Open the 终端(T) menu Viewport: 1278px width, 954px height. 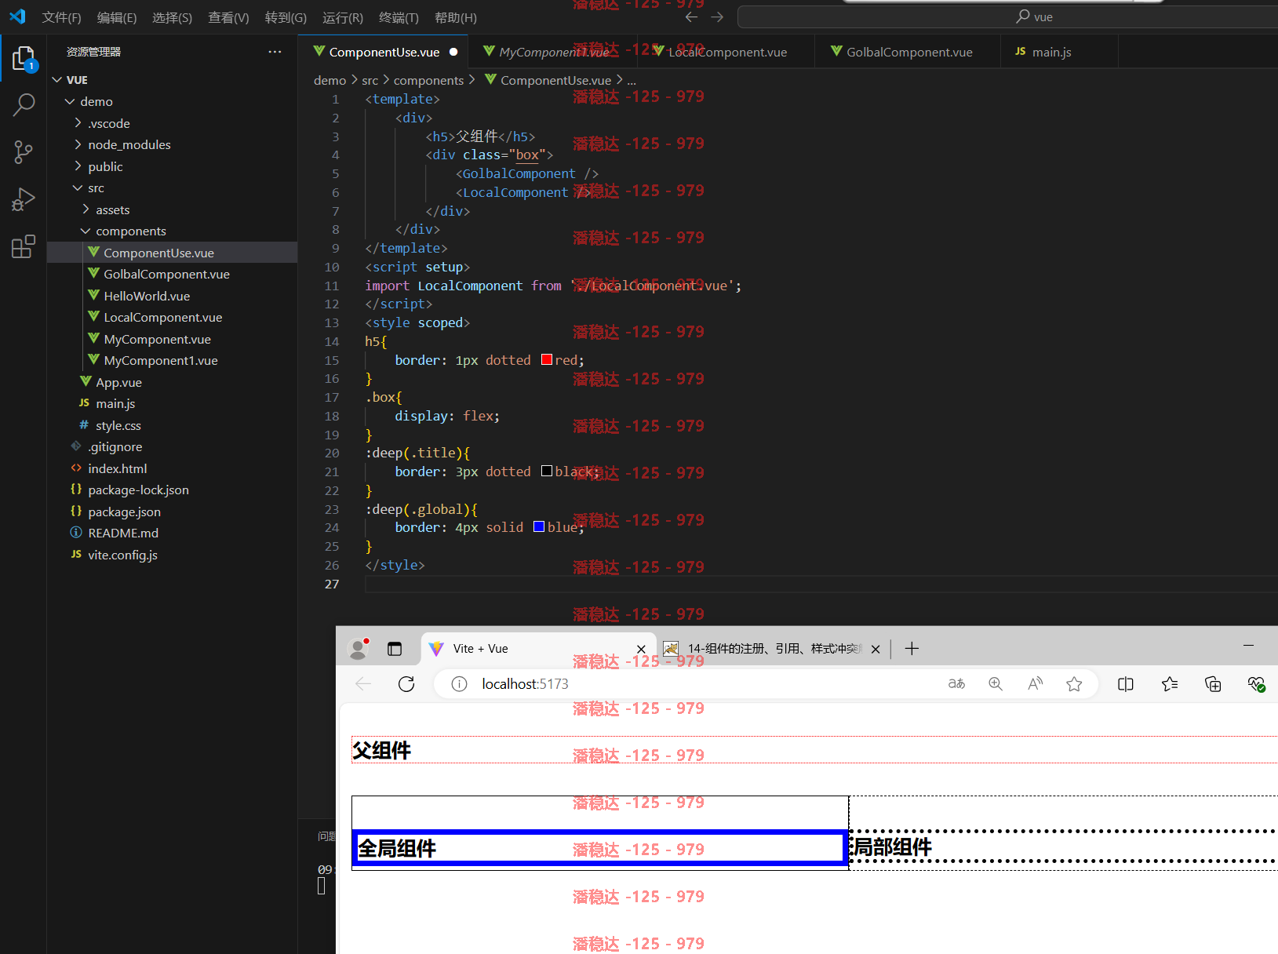click(x=399, y=17)
